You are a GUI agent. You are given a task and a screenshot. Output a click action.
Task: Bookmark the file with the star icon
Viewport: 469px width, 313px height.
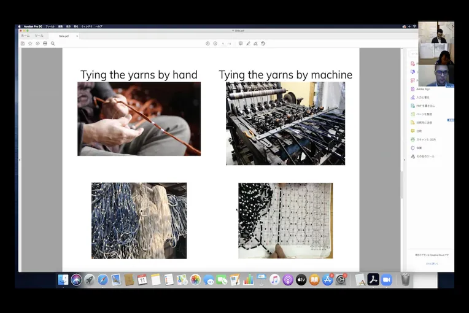(x=30, y=44)
